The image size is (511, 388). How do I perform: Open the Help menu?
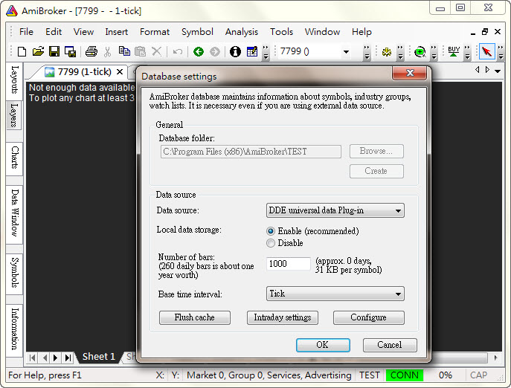click(x=361, y=32)
